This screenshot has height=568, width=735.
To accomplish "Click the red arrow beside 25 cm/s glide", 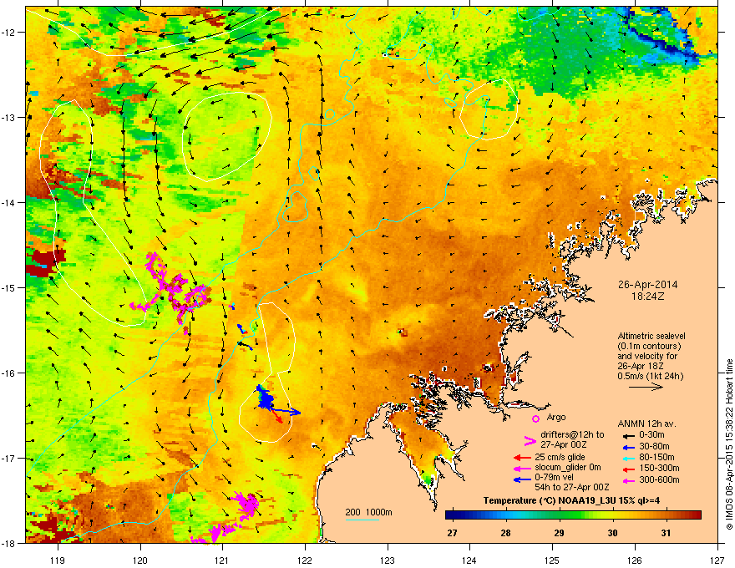I will (x=522, y=458).
